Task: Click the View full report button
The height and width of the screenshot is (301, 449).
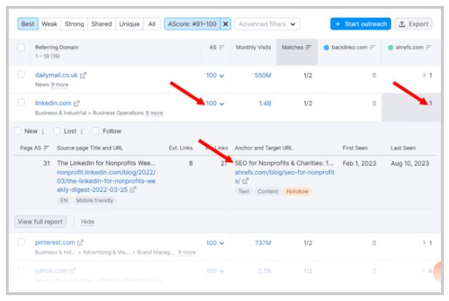Action: 40,222
